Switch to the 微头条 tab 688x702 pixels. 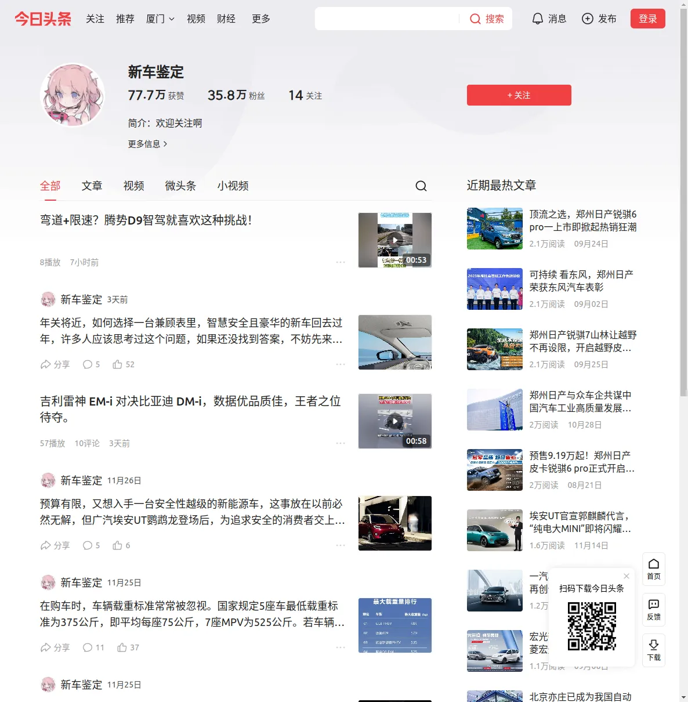181,186
